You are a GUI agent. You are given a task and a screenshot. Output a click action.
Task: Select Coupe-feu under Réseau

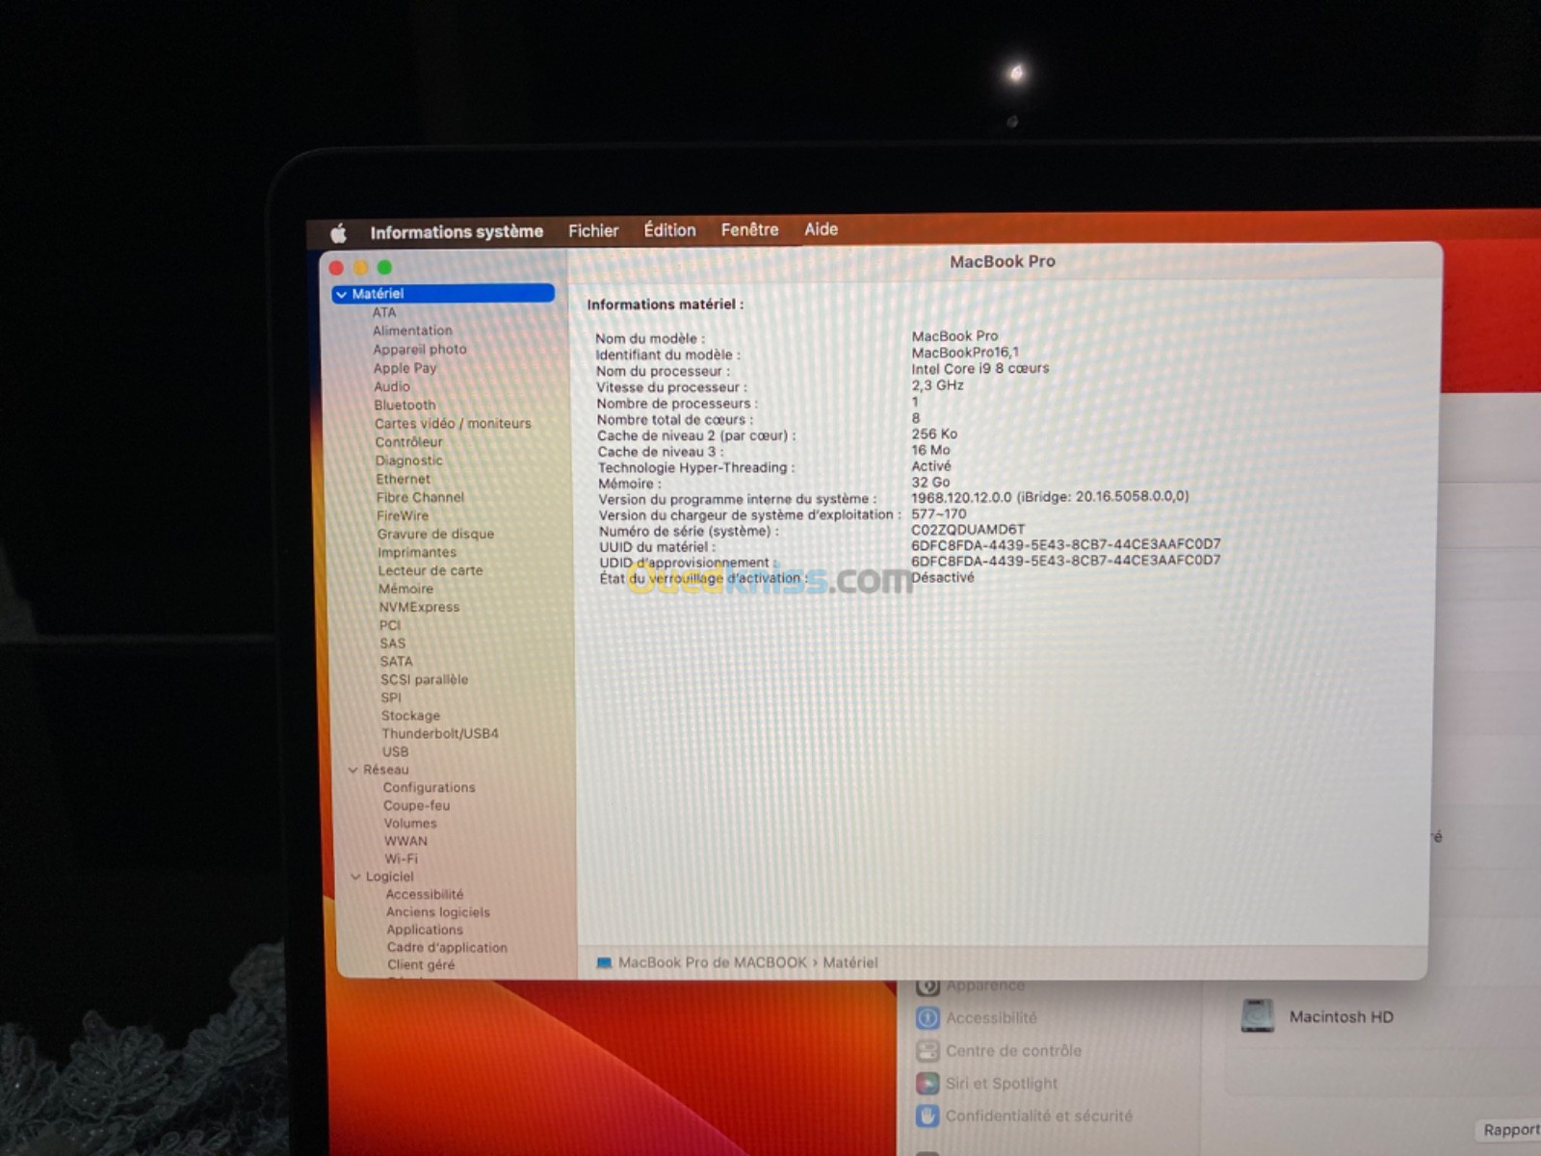tap(417, 805)
